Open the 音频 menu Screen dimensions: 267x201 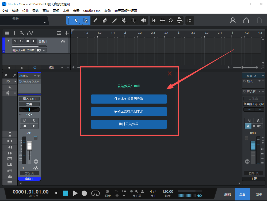pos(56,11)
